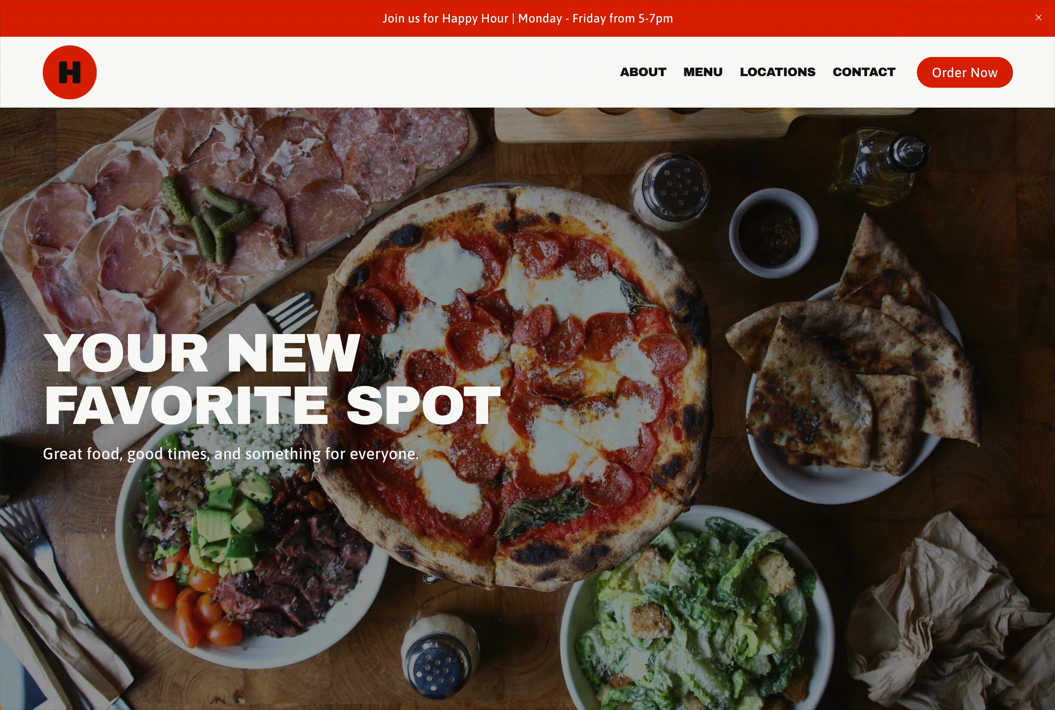The image size is (1055, 710).
Task: Click the Order Now button
Action: coord(964,72)
